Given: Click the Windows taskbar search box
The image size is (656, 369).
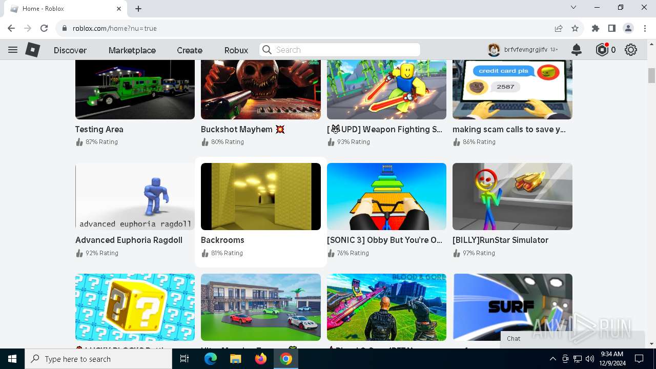Looking at the screenshot, I should point(98,359).
